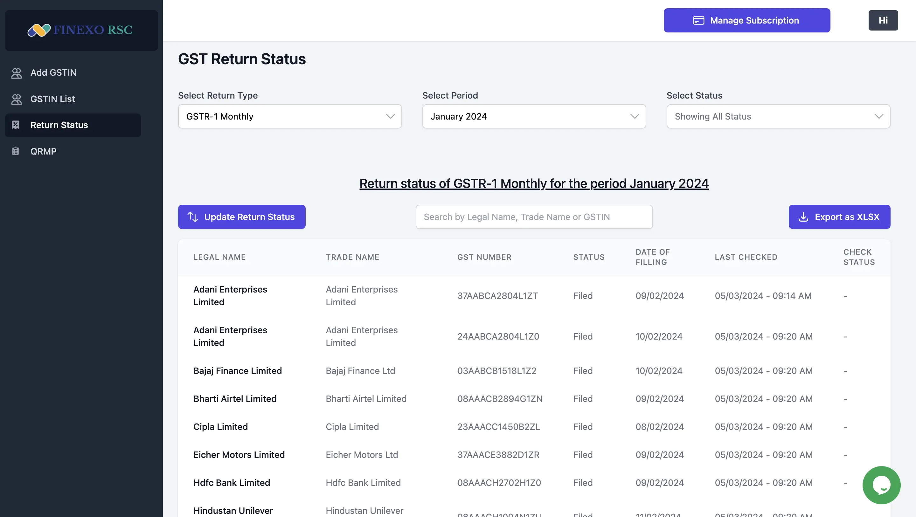The image size is (916, 517).
Task: Click the Status column header
Action: coord(589,257)
